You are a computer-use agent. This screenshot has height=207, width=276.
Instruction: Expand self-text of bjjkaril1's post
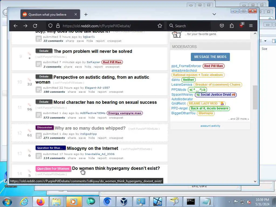click(x=39, y=39)
